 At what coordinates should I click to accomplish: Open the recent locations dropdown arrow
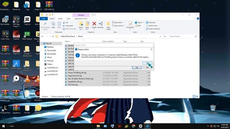50,37
